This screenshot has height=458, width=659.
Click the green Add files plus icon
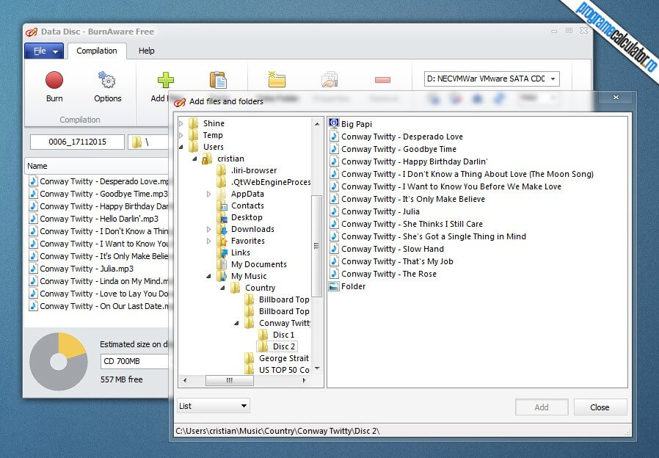point(165,81)
